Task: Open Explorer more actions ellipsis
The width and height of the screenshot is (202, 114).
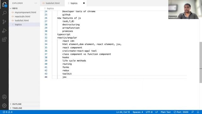Action: pos(36,3)
